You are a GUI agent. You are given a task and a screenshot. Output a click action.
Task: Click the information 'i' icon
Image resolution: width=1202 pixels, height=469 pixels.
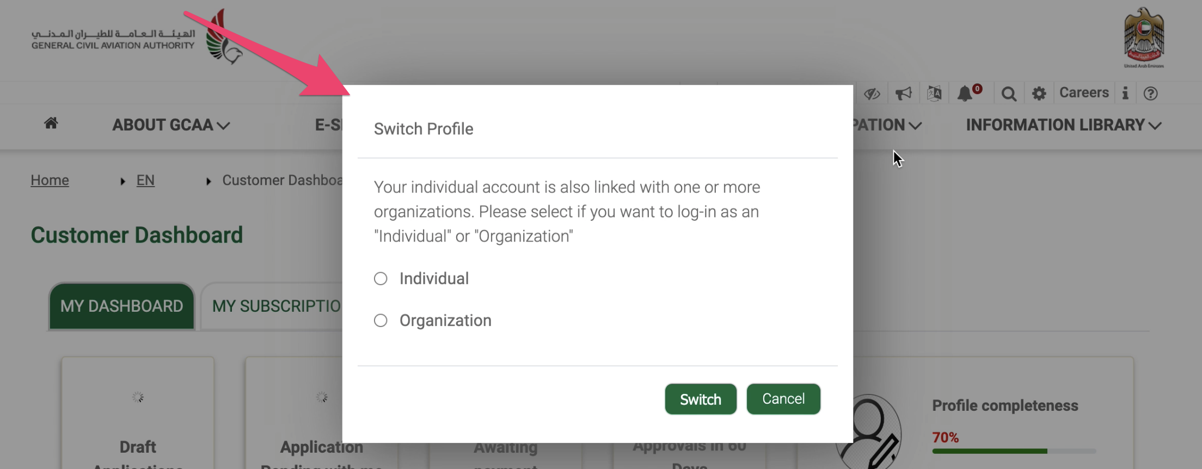(1125, 93)
